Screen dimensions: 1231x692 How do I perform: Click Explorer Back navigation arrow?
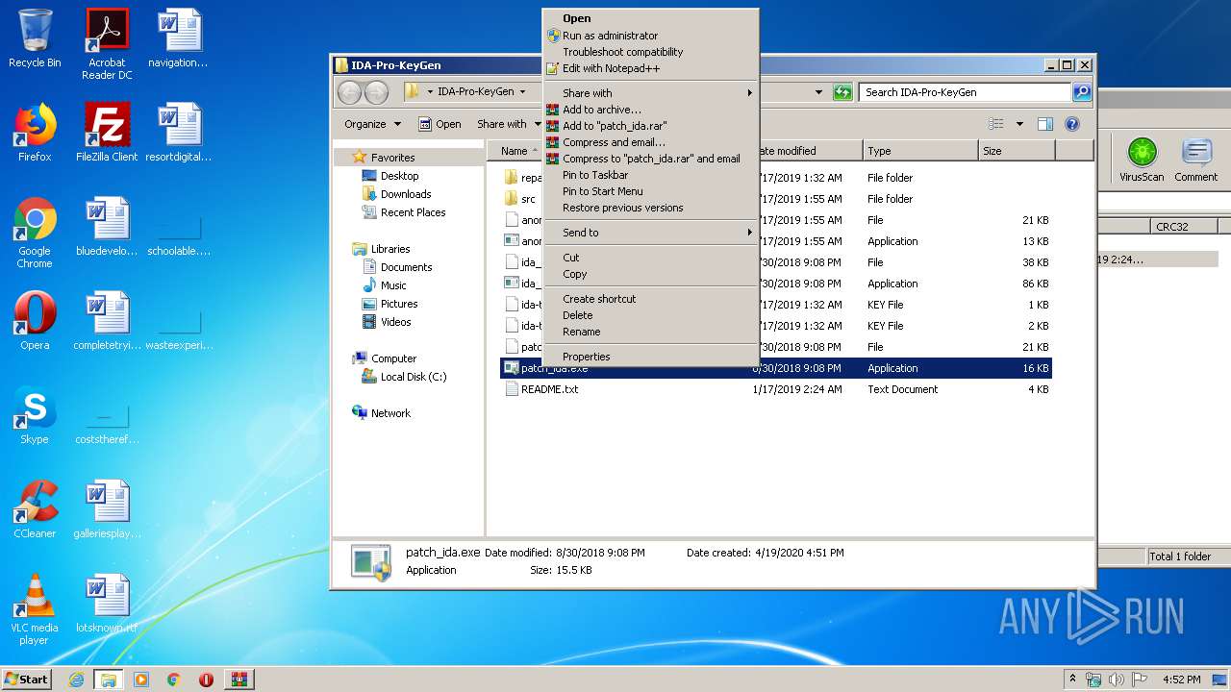coord(349,92)
